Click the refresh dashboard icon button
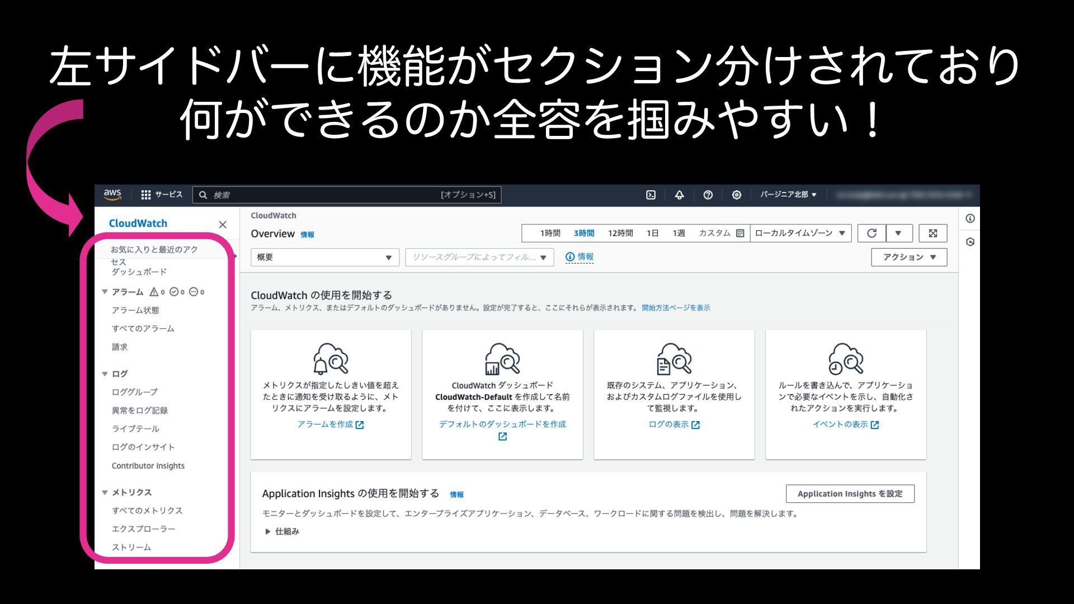1074x604 pixels. [x=872, y=233]
